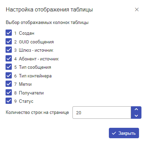The height and width of the screenshot is (141, 147).
Task: Click the Получатели column label
Action: (x=31, y=93)
